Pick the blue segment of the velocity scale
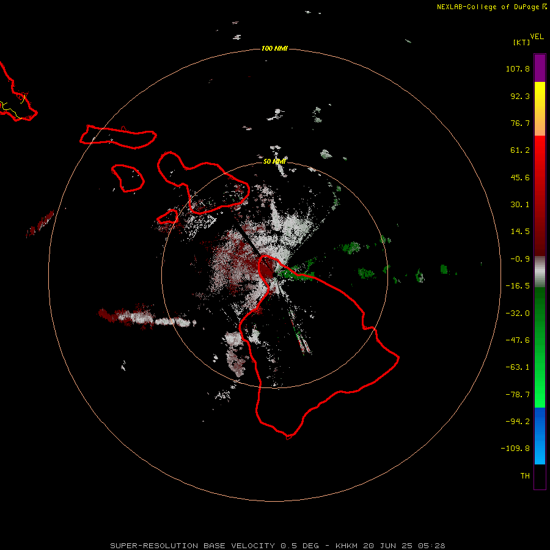 click(x=540, y=436)
